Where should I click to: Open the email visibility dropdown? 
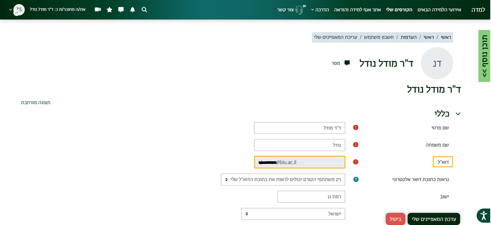[x=283, y=179]
